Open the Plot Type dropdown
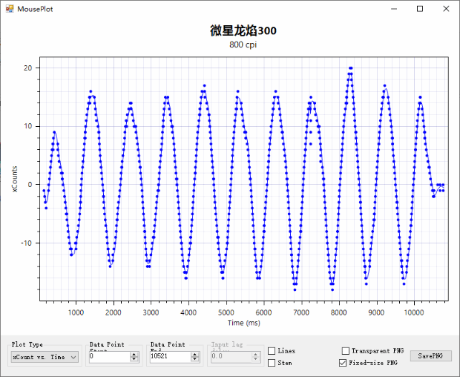 tap(45, 357)
